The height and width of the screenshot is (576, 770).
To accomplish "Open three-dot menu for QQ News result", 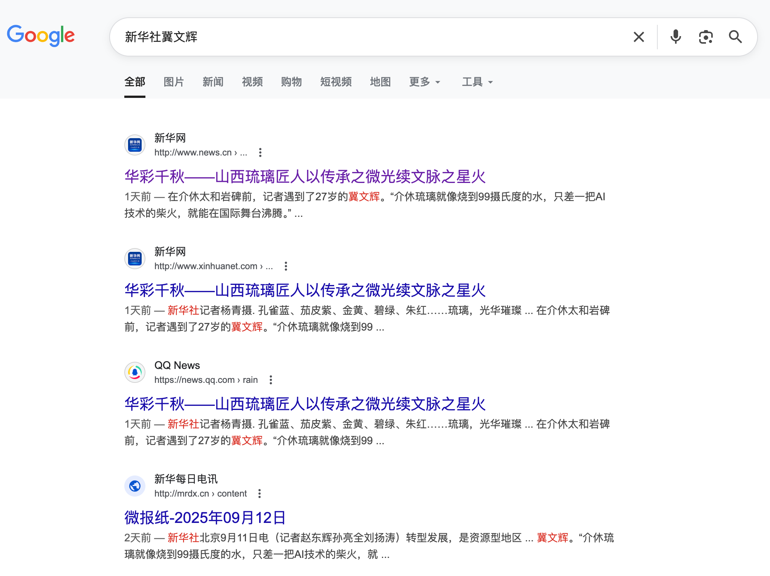I will coord(270,380).
